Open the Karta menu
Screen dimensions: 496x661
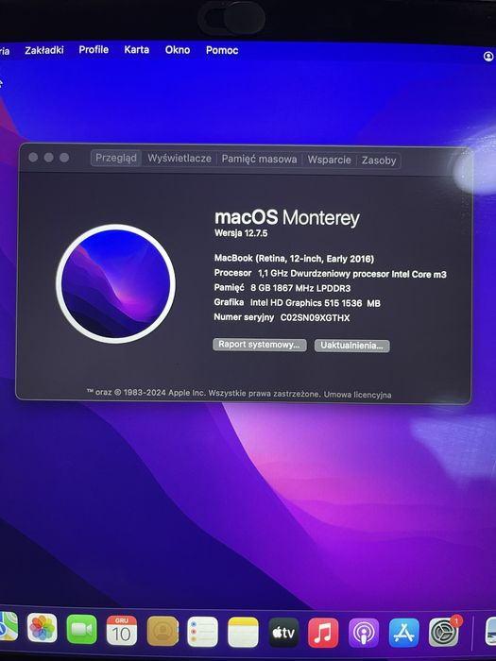[137, 50]
